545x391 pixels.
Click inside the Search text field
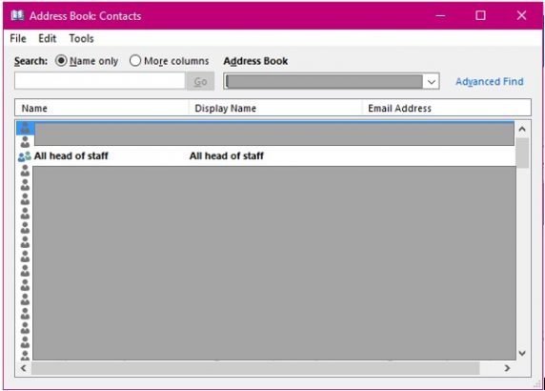pyautogui.click(x=100, y=81)
